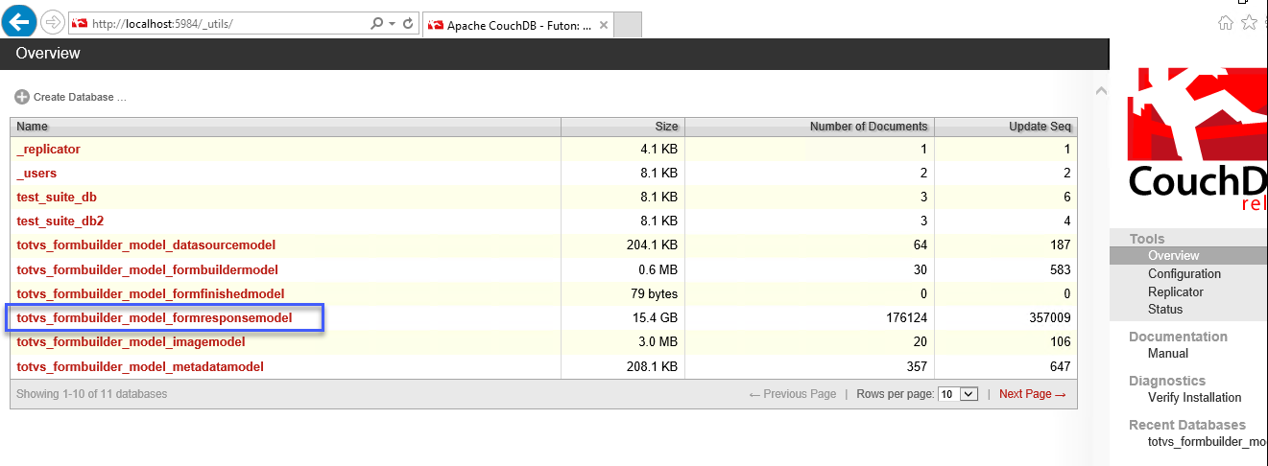
Task: Open totvs_formbuilder_model_formbuildermodel database
Action: (x=148, y=269)
